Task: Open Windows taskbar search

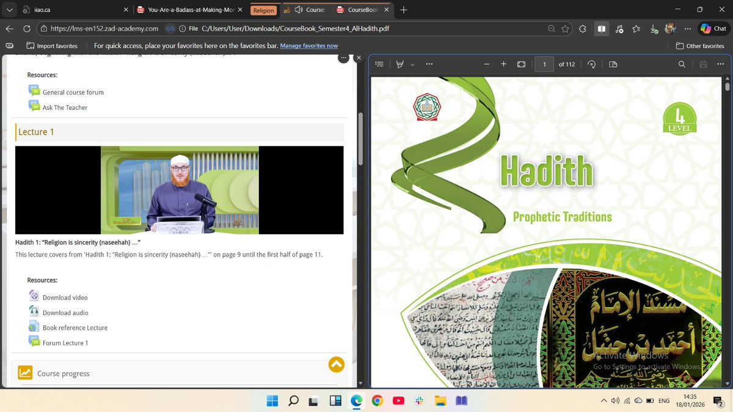Action: click(x=293, y=400)
